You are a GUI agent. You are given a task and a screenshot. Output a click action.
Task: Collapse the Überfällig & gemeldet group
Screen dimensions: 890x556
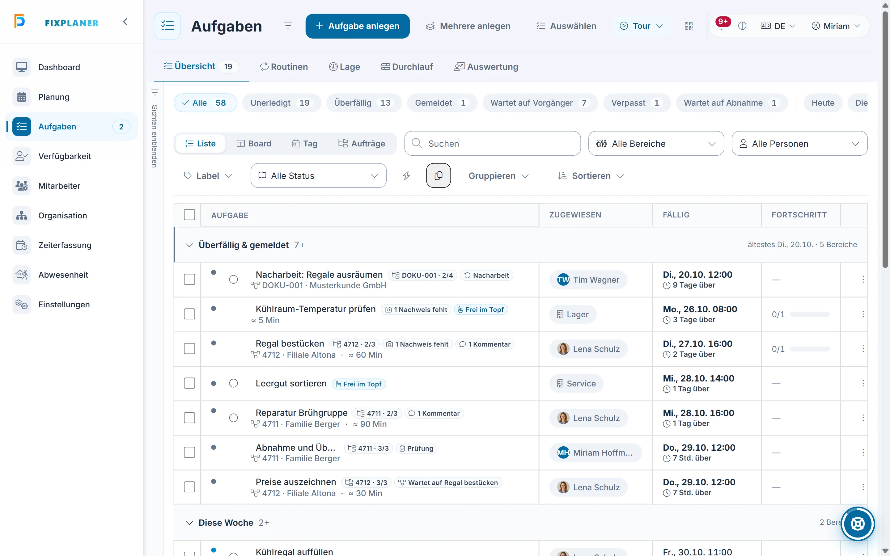pyautogui.click(x=189, y=245)
